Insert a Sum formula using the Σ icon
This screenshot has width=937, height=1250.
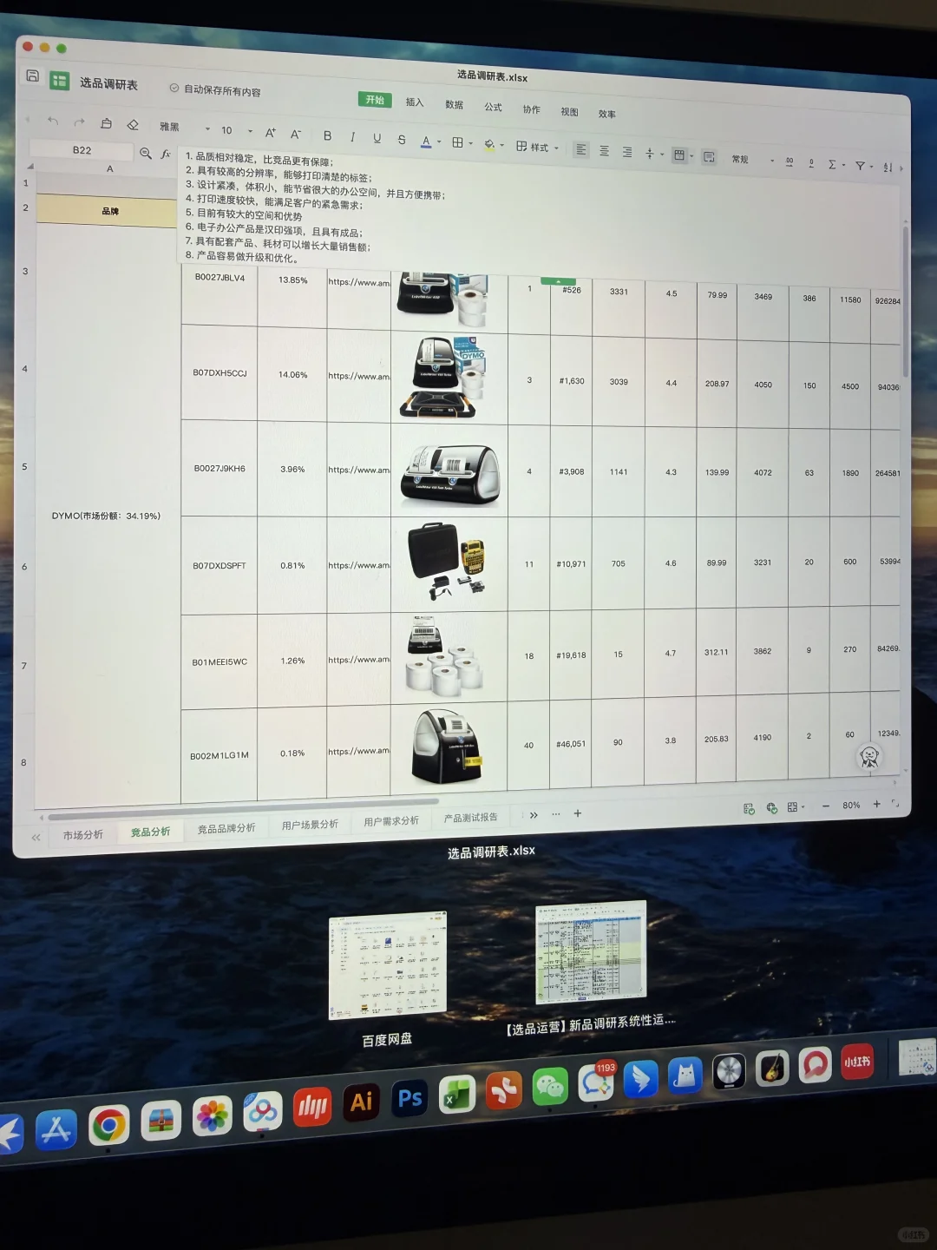(x=831, y=163)
